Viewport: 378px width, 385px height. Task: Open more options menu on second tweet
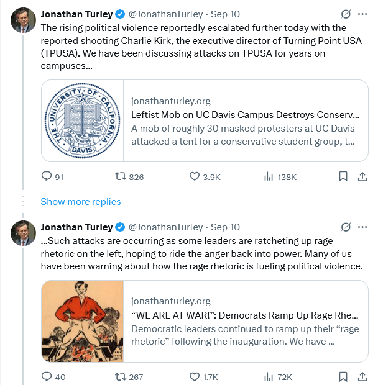click(x=362, y=227)
